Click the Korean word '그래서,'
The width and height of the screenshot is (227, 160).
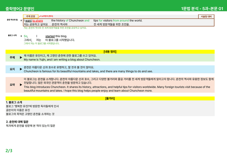point(28,40)
